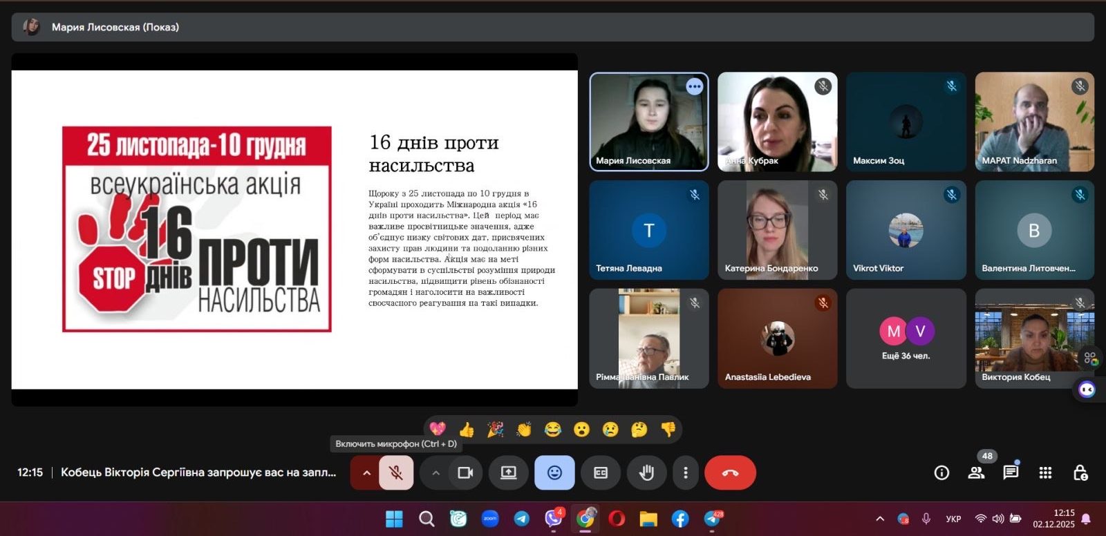Open Zoom from the taskbar
The height and width of the screenshot is (536, 1106).
click(490, 519)
